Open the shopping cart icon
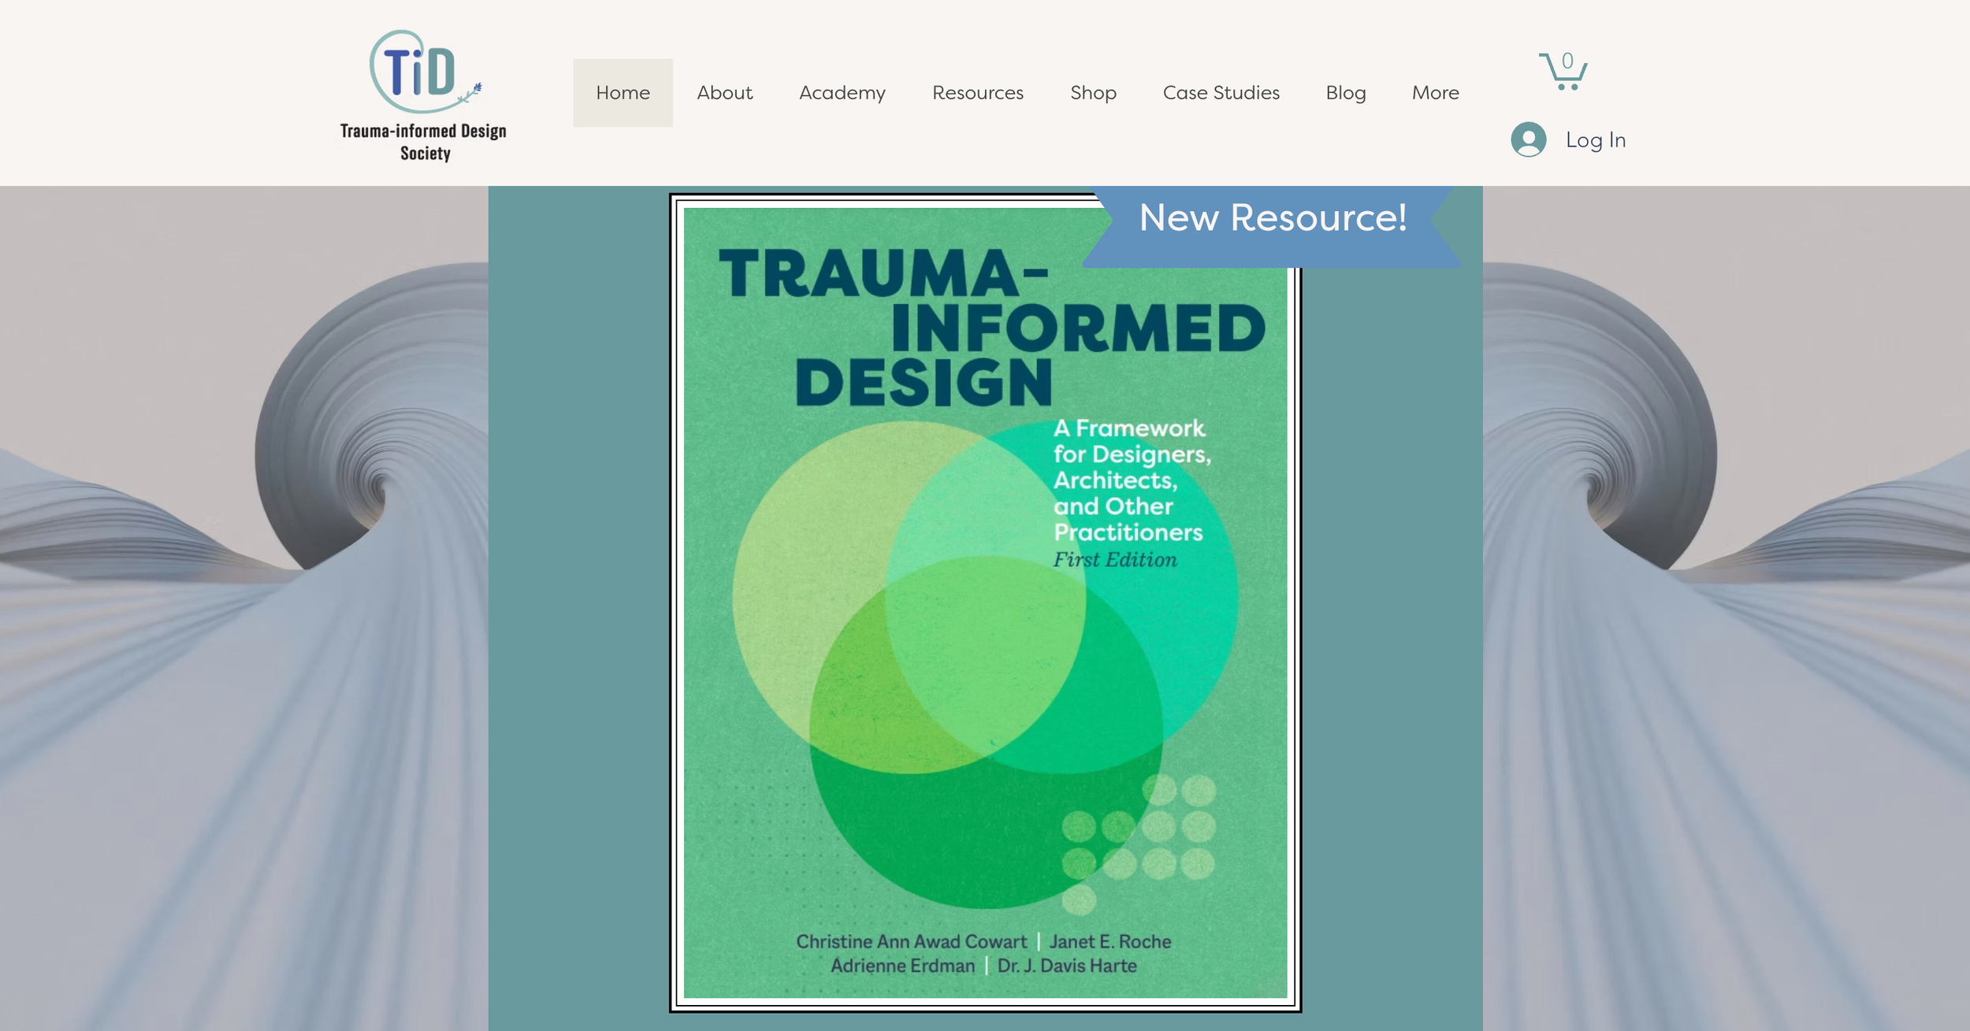The image size is (1970, 1031). [x=1562, y=74]
